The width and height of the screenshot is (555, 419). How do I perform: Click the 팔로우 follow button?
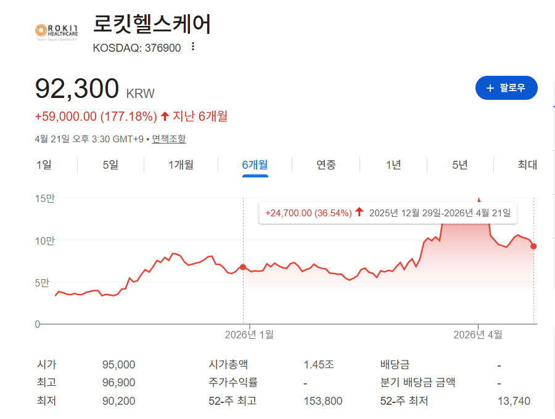506,87
